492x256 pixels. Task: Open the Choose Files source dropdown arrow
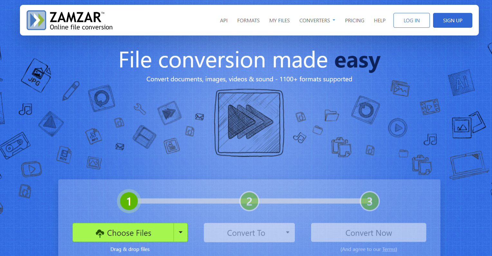181,232
